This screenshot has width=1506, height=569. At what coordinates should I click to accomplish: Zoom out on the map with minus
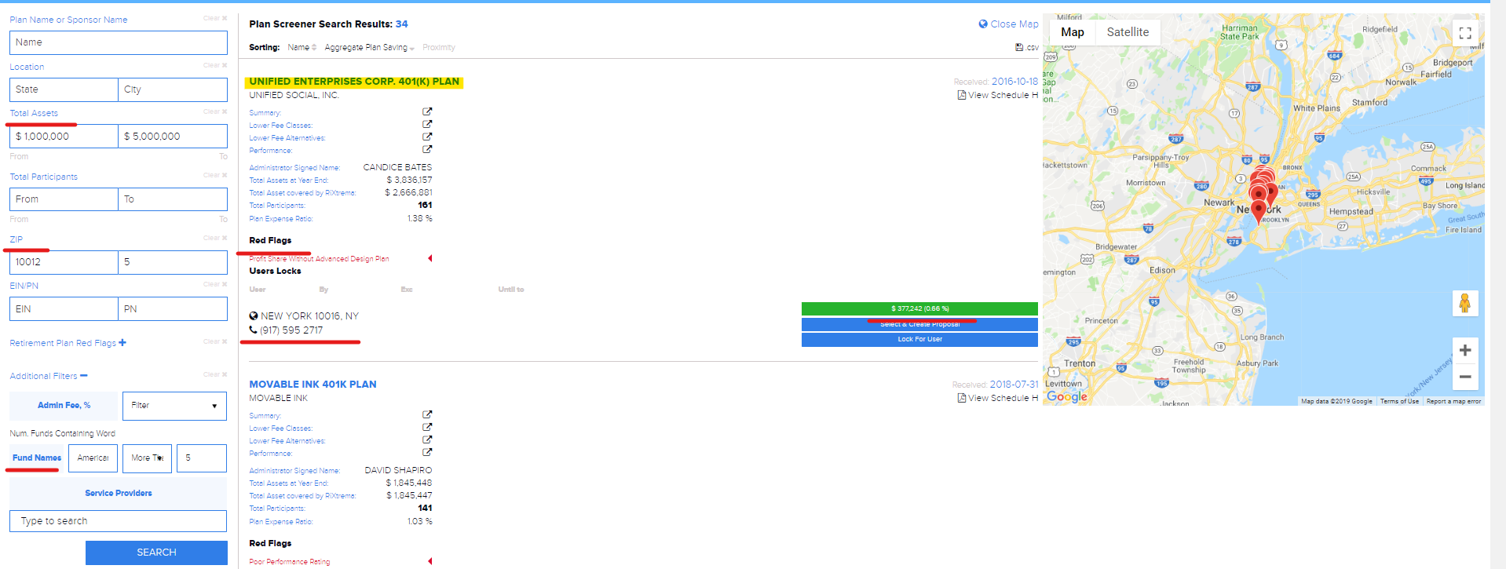point(1464,377)
